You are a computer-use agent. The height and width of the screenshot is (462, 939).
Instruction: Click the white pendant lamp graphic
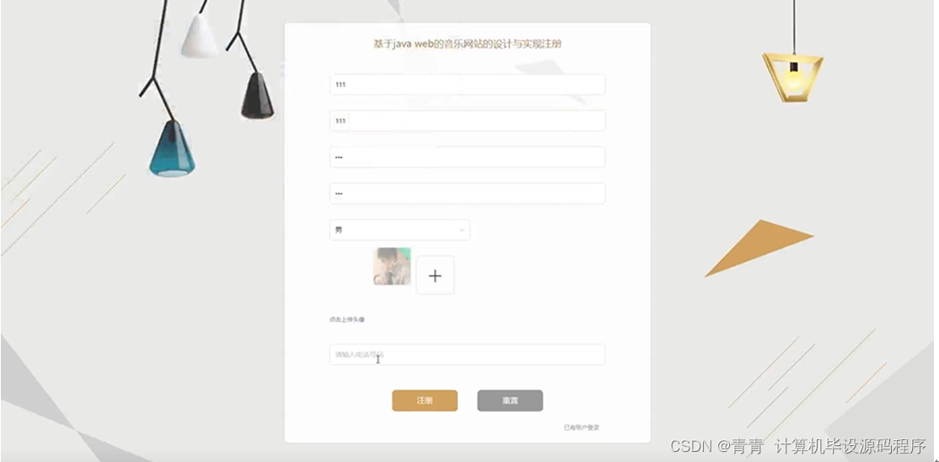200,36
